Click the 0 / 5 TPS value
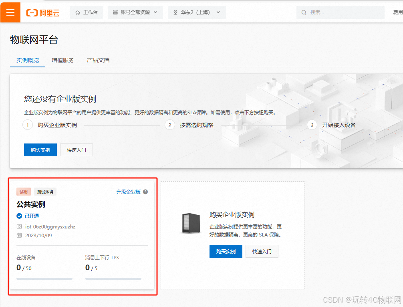The width and height of the screenshot is (403, 307). point(91,268)
